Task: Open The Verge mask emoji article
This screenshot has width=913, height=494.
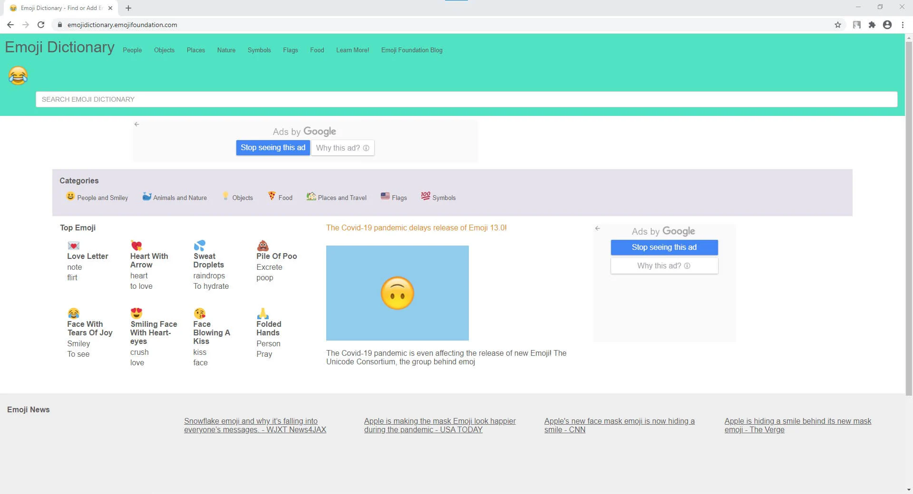Action: (798, 425)
